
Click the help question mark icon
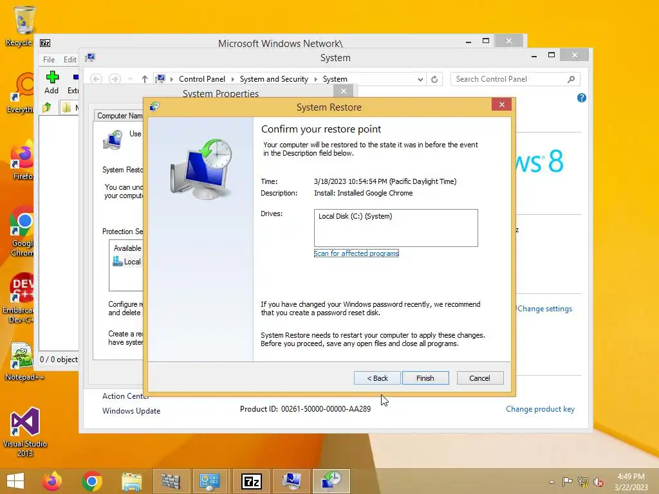(x=581, y=98)
